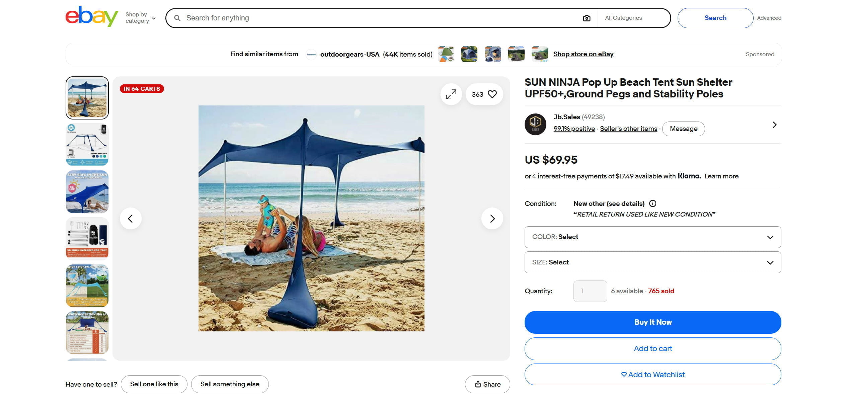Click the Search button

click(x=715, y=18)
